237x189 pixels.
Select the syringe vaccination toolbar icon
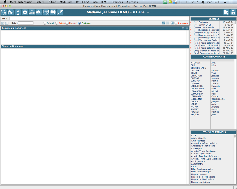60,12
